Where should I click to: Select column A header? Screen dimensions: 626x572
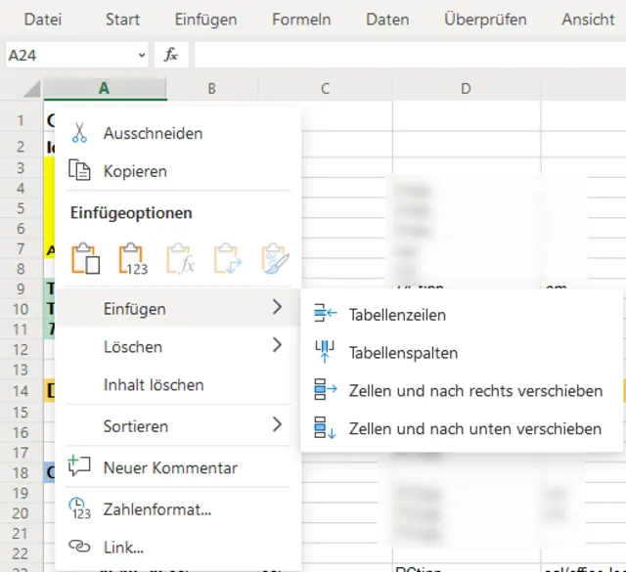coord(105,88)
